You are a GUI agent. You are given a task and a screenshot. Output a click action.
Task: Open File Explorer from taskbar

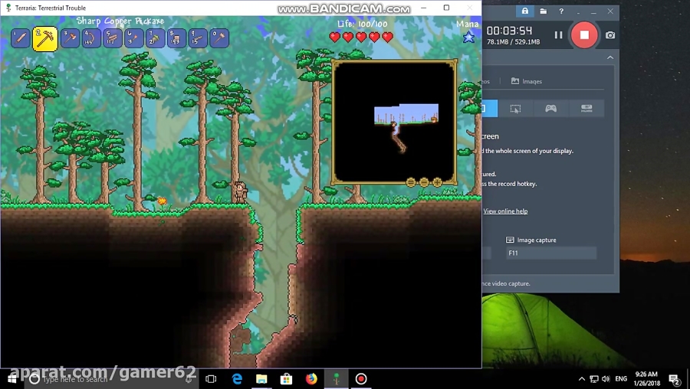point(262,379)
